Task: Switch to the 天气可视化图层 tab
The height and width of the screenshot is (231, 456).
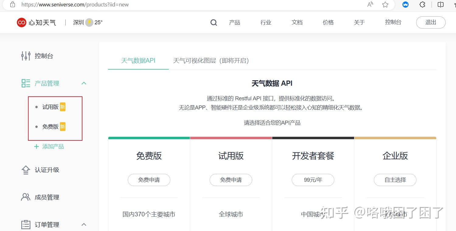Action: click(211, 60)
